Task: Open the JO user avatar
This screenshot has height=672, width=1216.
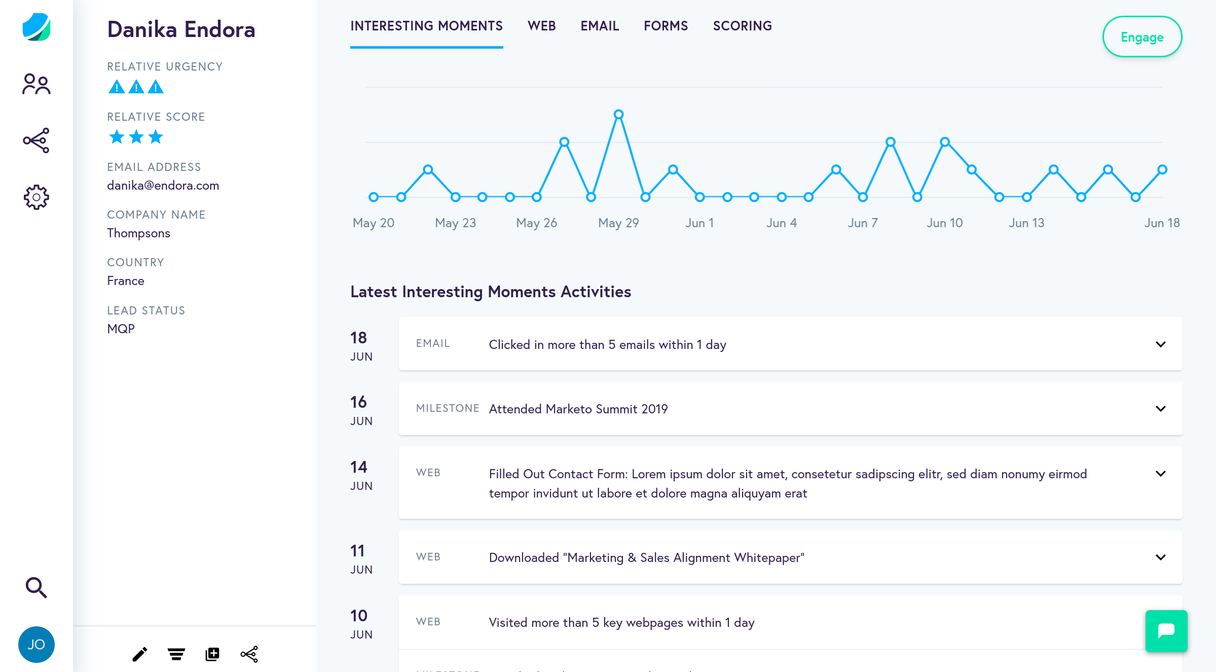Action: click(36, 645)
